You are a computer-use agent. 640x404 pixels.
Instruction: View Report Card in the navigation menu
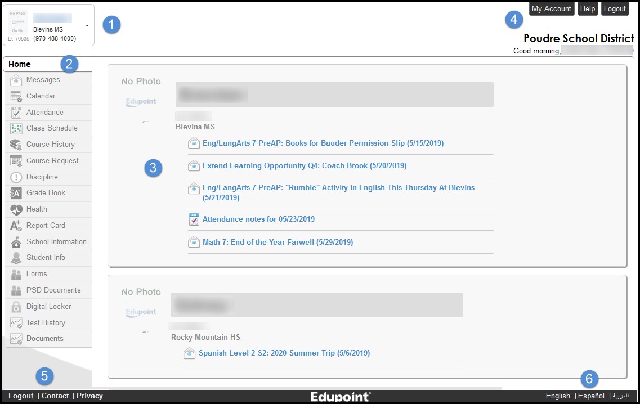pos(48,226)
